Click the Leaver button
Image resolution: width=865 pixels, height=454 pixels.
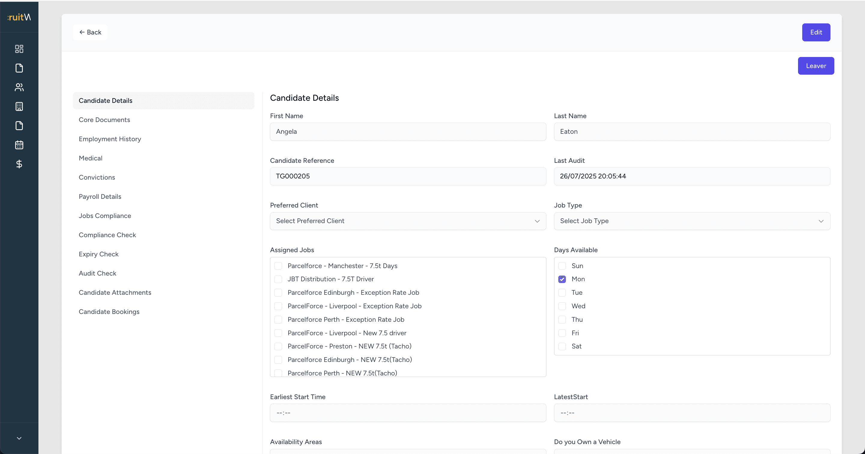(x=816, y=66)
